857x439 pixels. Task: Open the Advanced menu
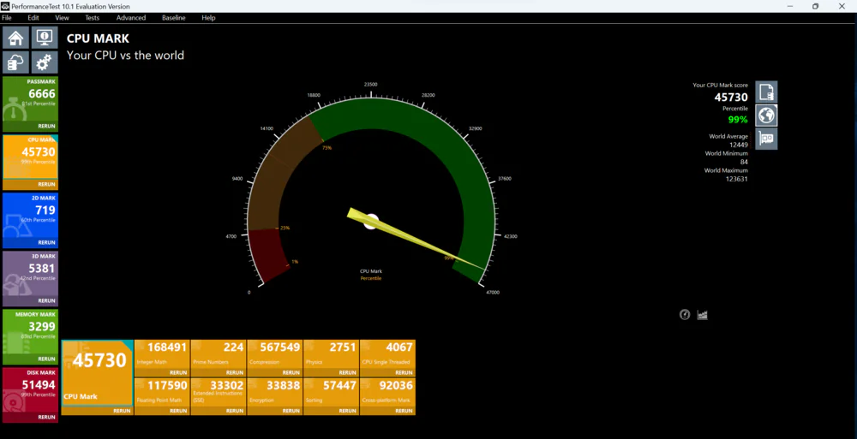click(131, 17)
